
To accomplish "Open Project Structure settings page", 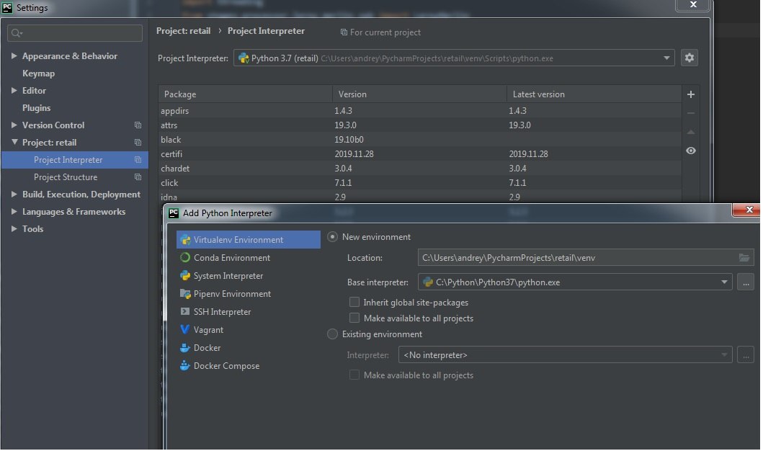I will pos(66,177).
